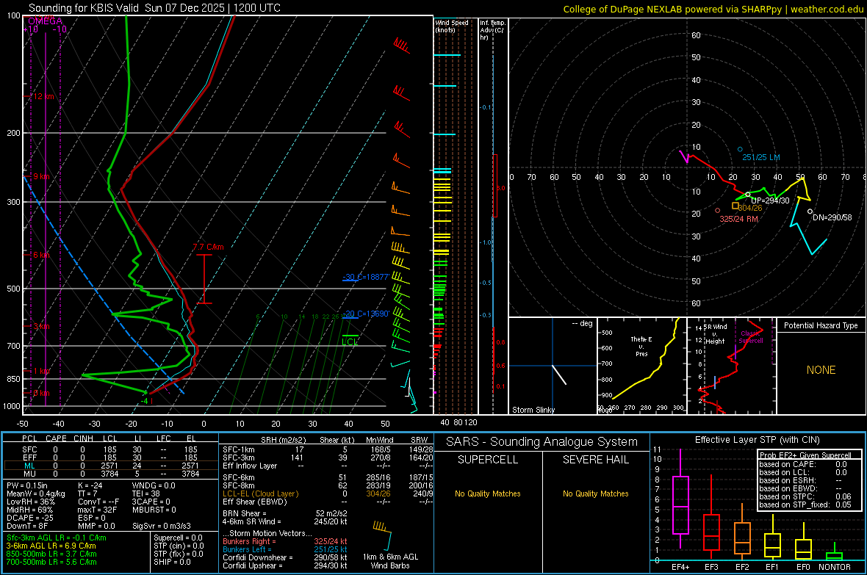
Task: Click the MidRH = 69% value
Action: (30, 510)
